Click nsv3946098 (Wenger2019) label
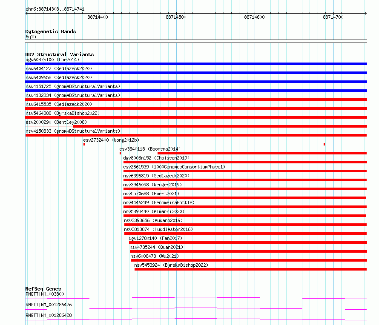 pos(152,185)
